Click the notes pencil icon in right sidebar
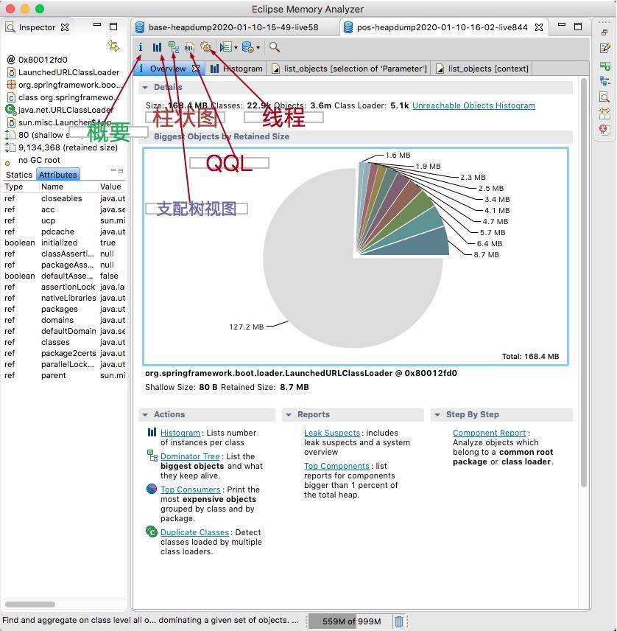 tap(604, 48)
